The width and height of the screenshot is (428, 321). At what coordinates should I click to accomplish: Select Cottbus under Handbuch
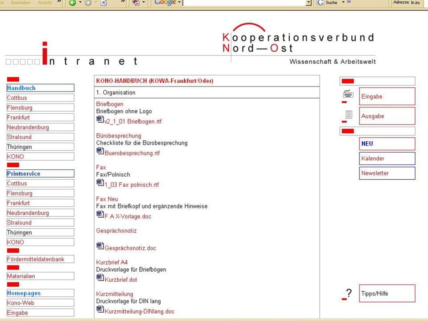click(41, 98)
